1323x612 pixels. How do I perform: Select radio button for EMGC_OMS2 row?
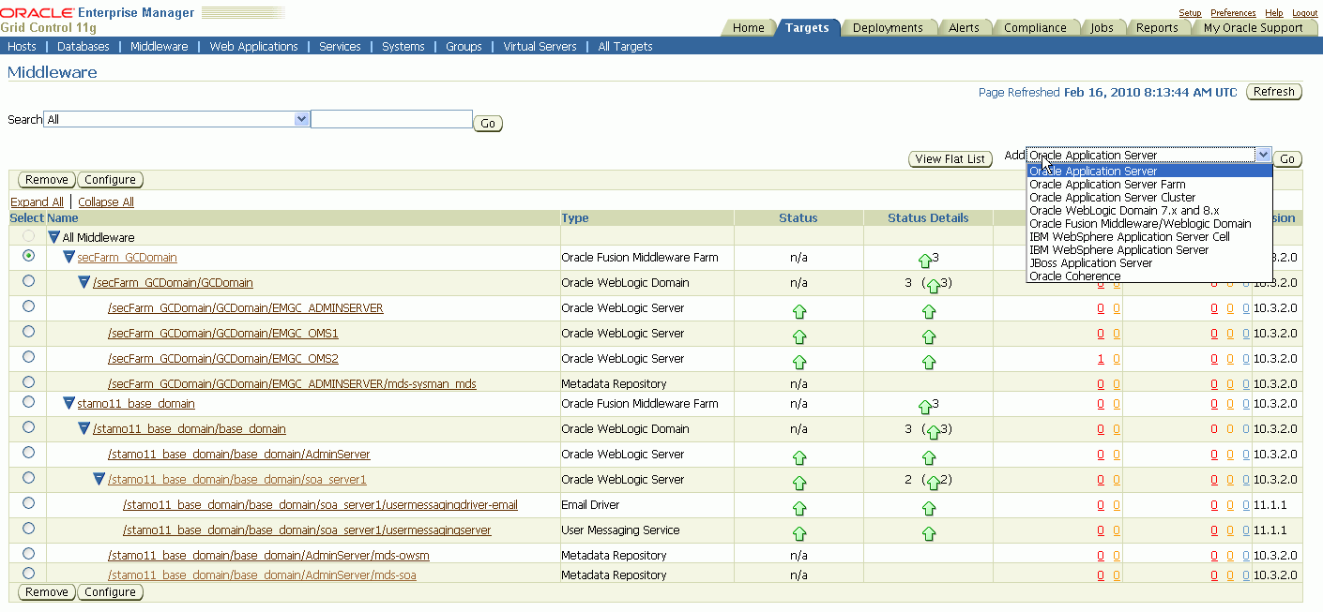coord(28,357)
